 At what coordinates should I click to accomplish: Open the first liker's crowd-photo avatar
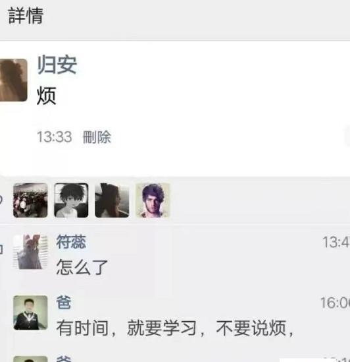coord(30,200)
